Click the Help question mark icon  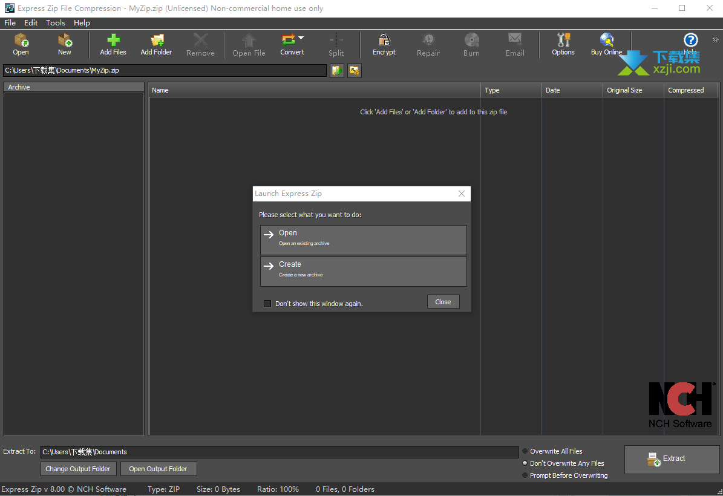690,41
